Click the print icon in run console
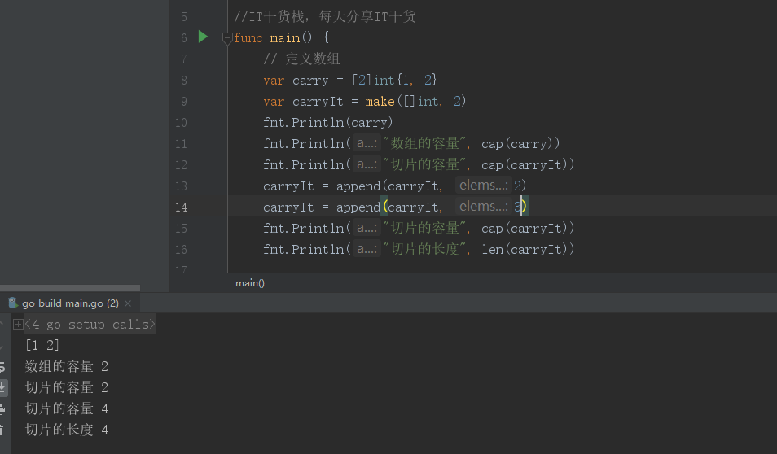The width and height of the screenshot is (777, 454). pos(2,409)
